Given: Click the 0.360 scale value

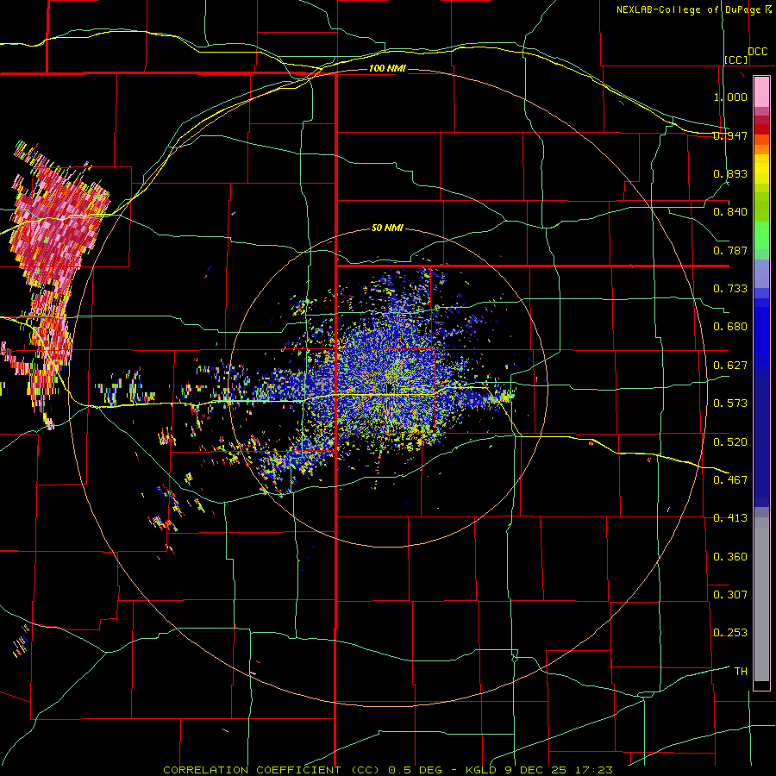Looking at the screenshot, I should tap(730, 556).
